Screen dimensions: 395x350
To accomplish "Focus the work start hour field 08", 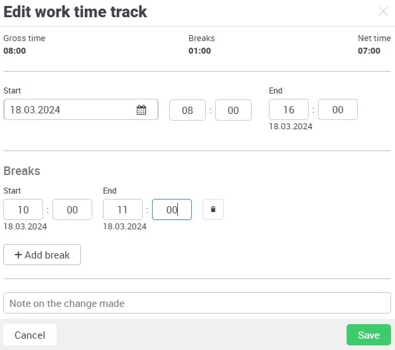I will (x=187, y=110).
